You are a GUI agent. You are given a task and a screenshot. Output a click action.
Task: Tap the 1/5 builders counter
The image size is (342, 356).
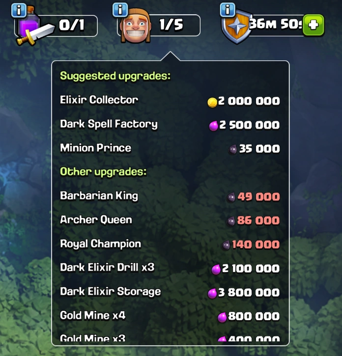(x=171, y=25)
